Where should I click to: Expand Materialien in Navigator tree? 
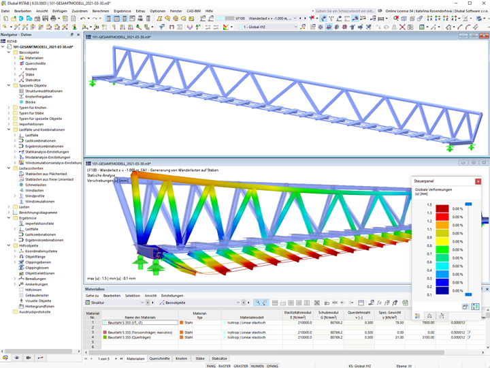[x=15, y=58]
